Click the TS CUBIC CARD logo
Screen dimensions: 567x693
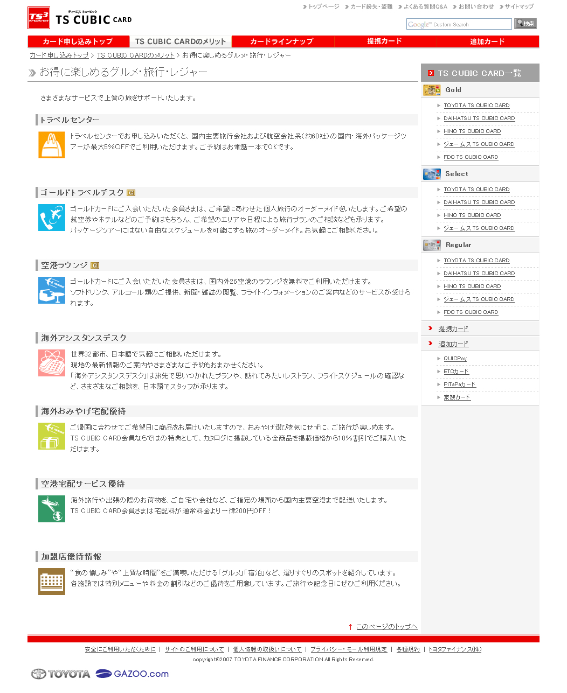[x=80, y=18]
